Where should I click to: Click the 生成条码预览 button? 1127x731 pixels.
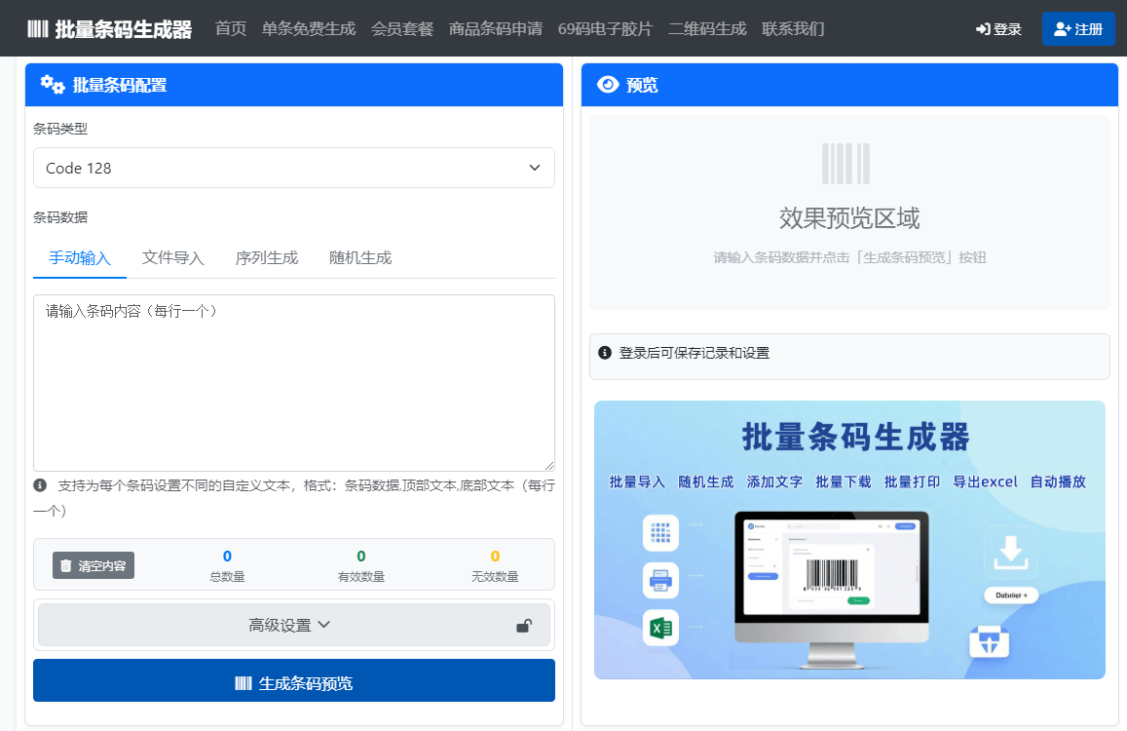[x=294, y=680]
